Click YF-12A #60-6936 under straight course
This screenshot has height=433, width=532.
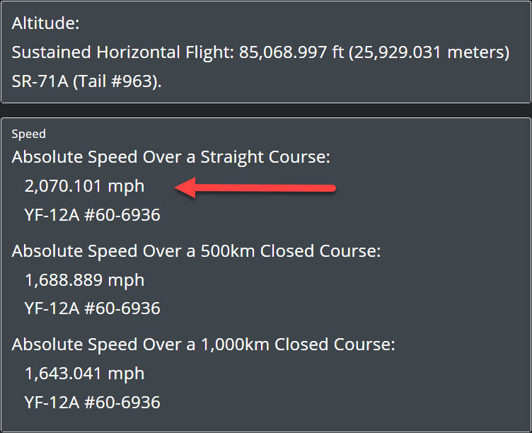92,215
